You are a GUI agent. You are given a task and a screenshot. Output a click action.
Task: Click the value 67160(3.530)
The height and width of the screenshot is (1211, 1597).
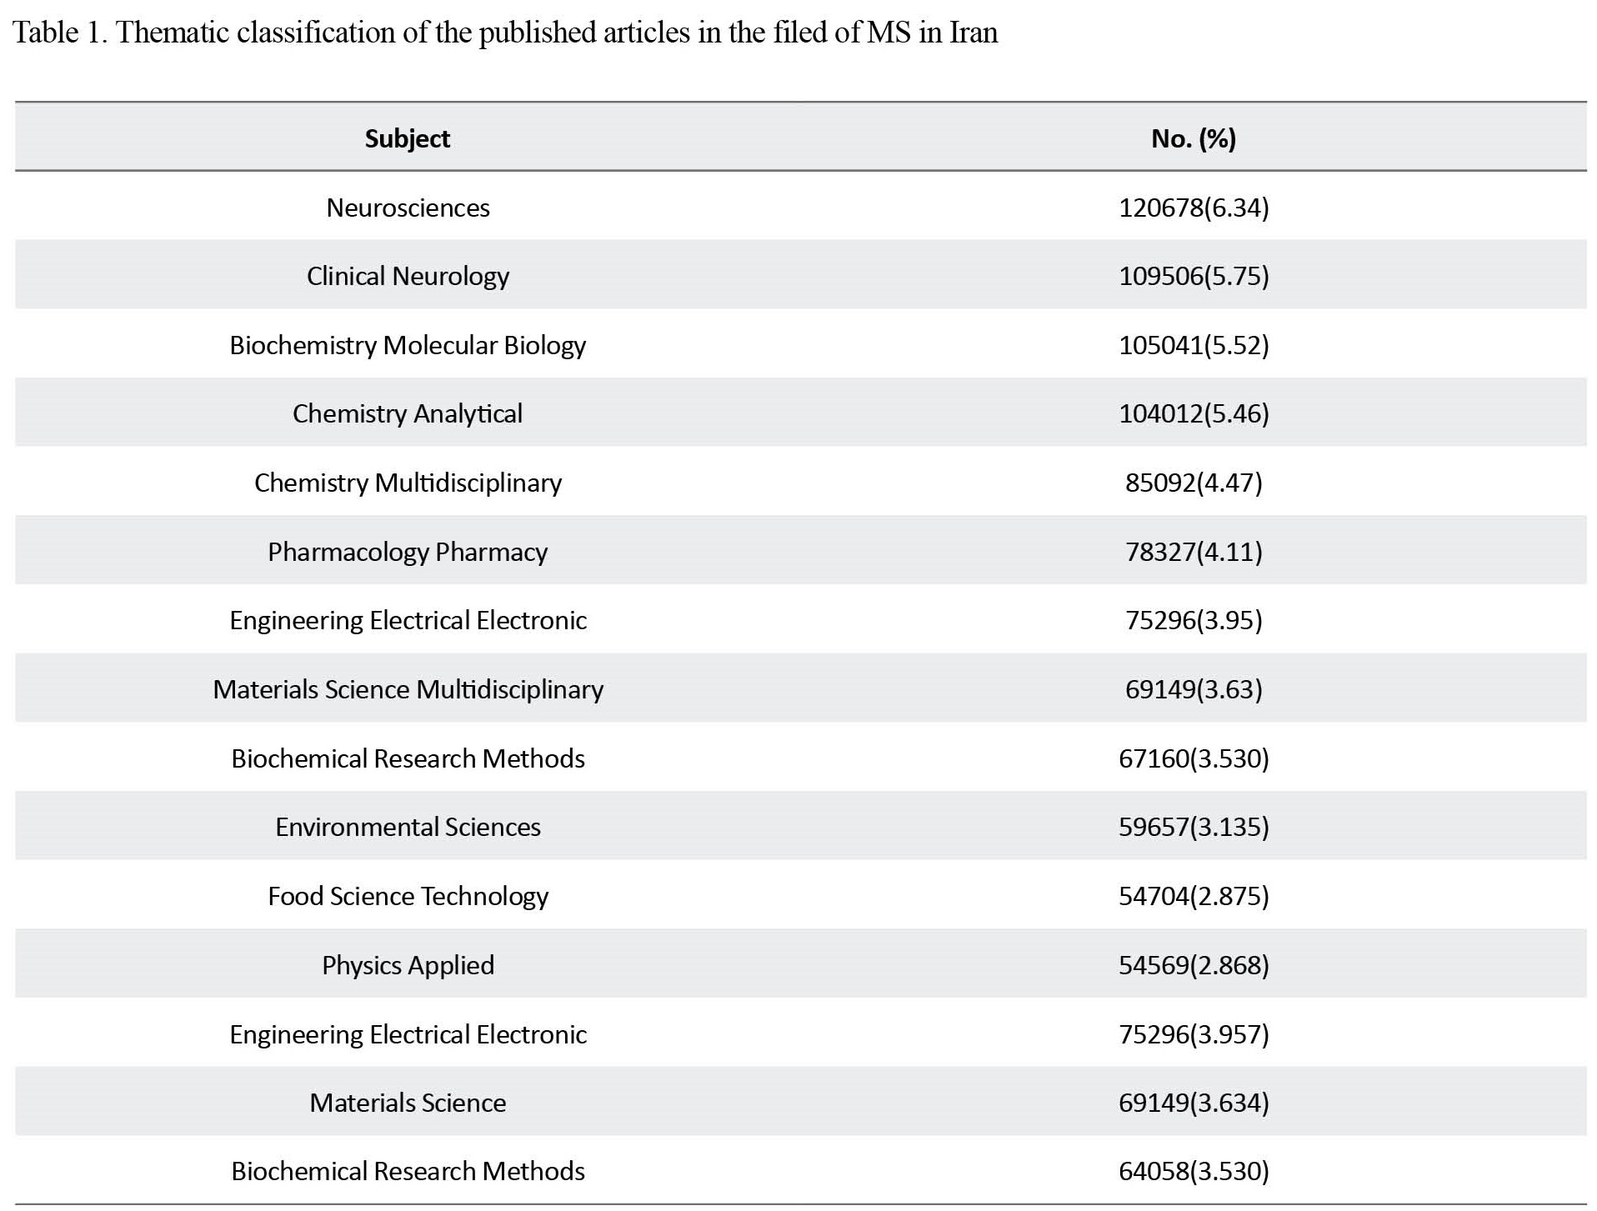pos(1194,758)
